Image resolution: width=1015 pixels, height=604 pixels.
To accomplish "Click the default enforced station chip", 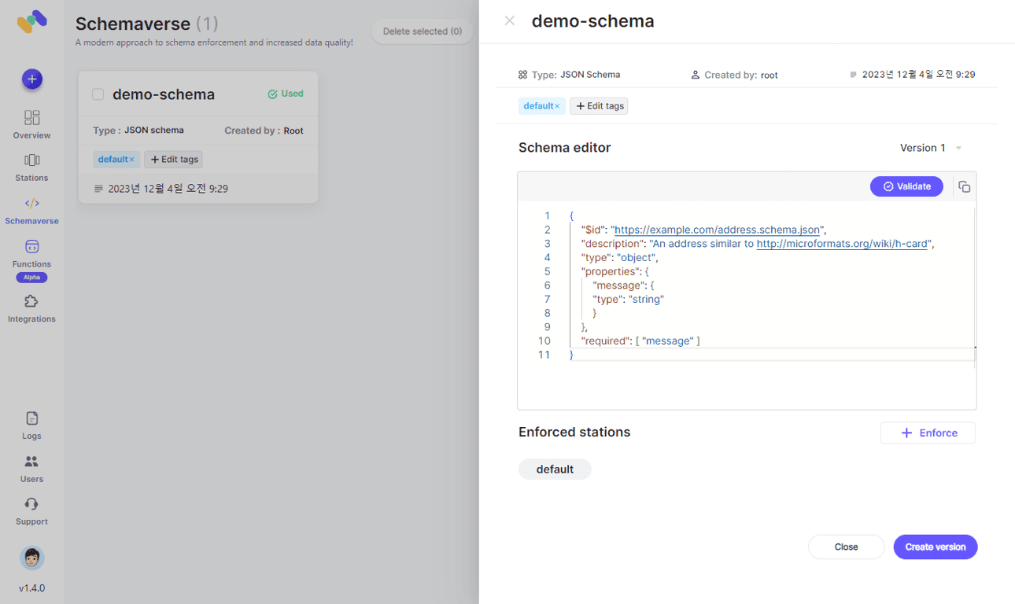I will point(555,470).
